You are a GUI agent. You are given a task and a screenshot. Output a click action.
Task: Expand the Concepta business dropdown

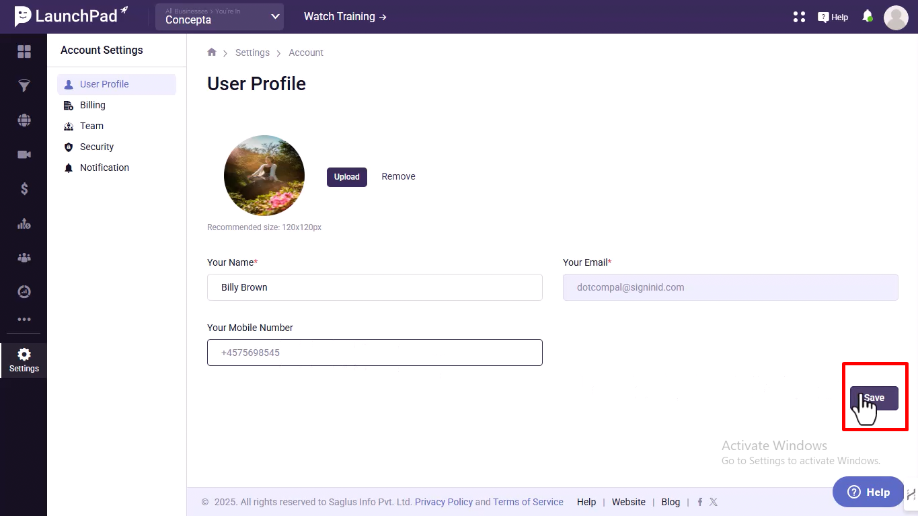[219, 17]
